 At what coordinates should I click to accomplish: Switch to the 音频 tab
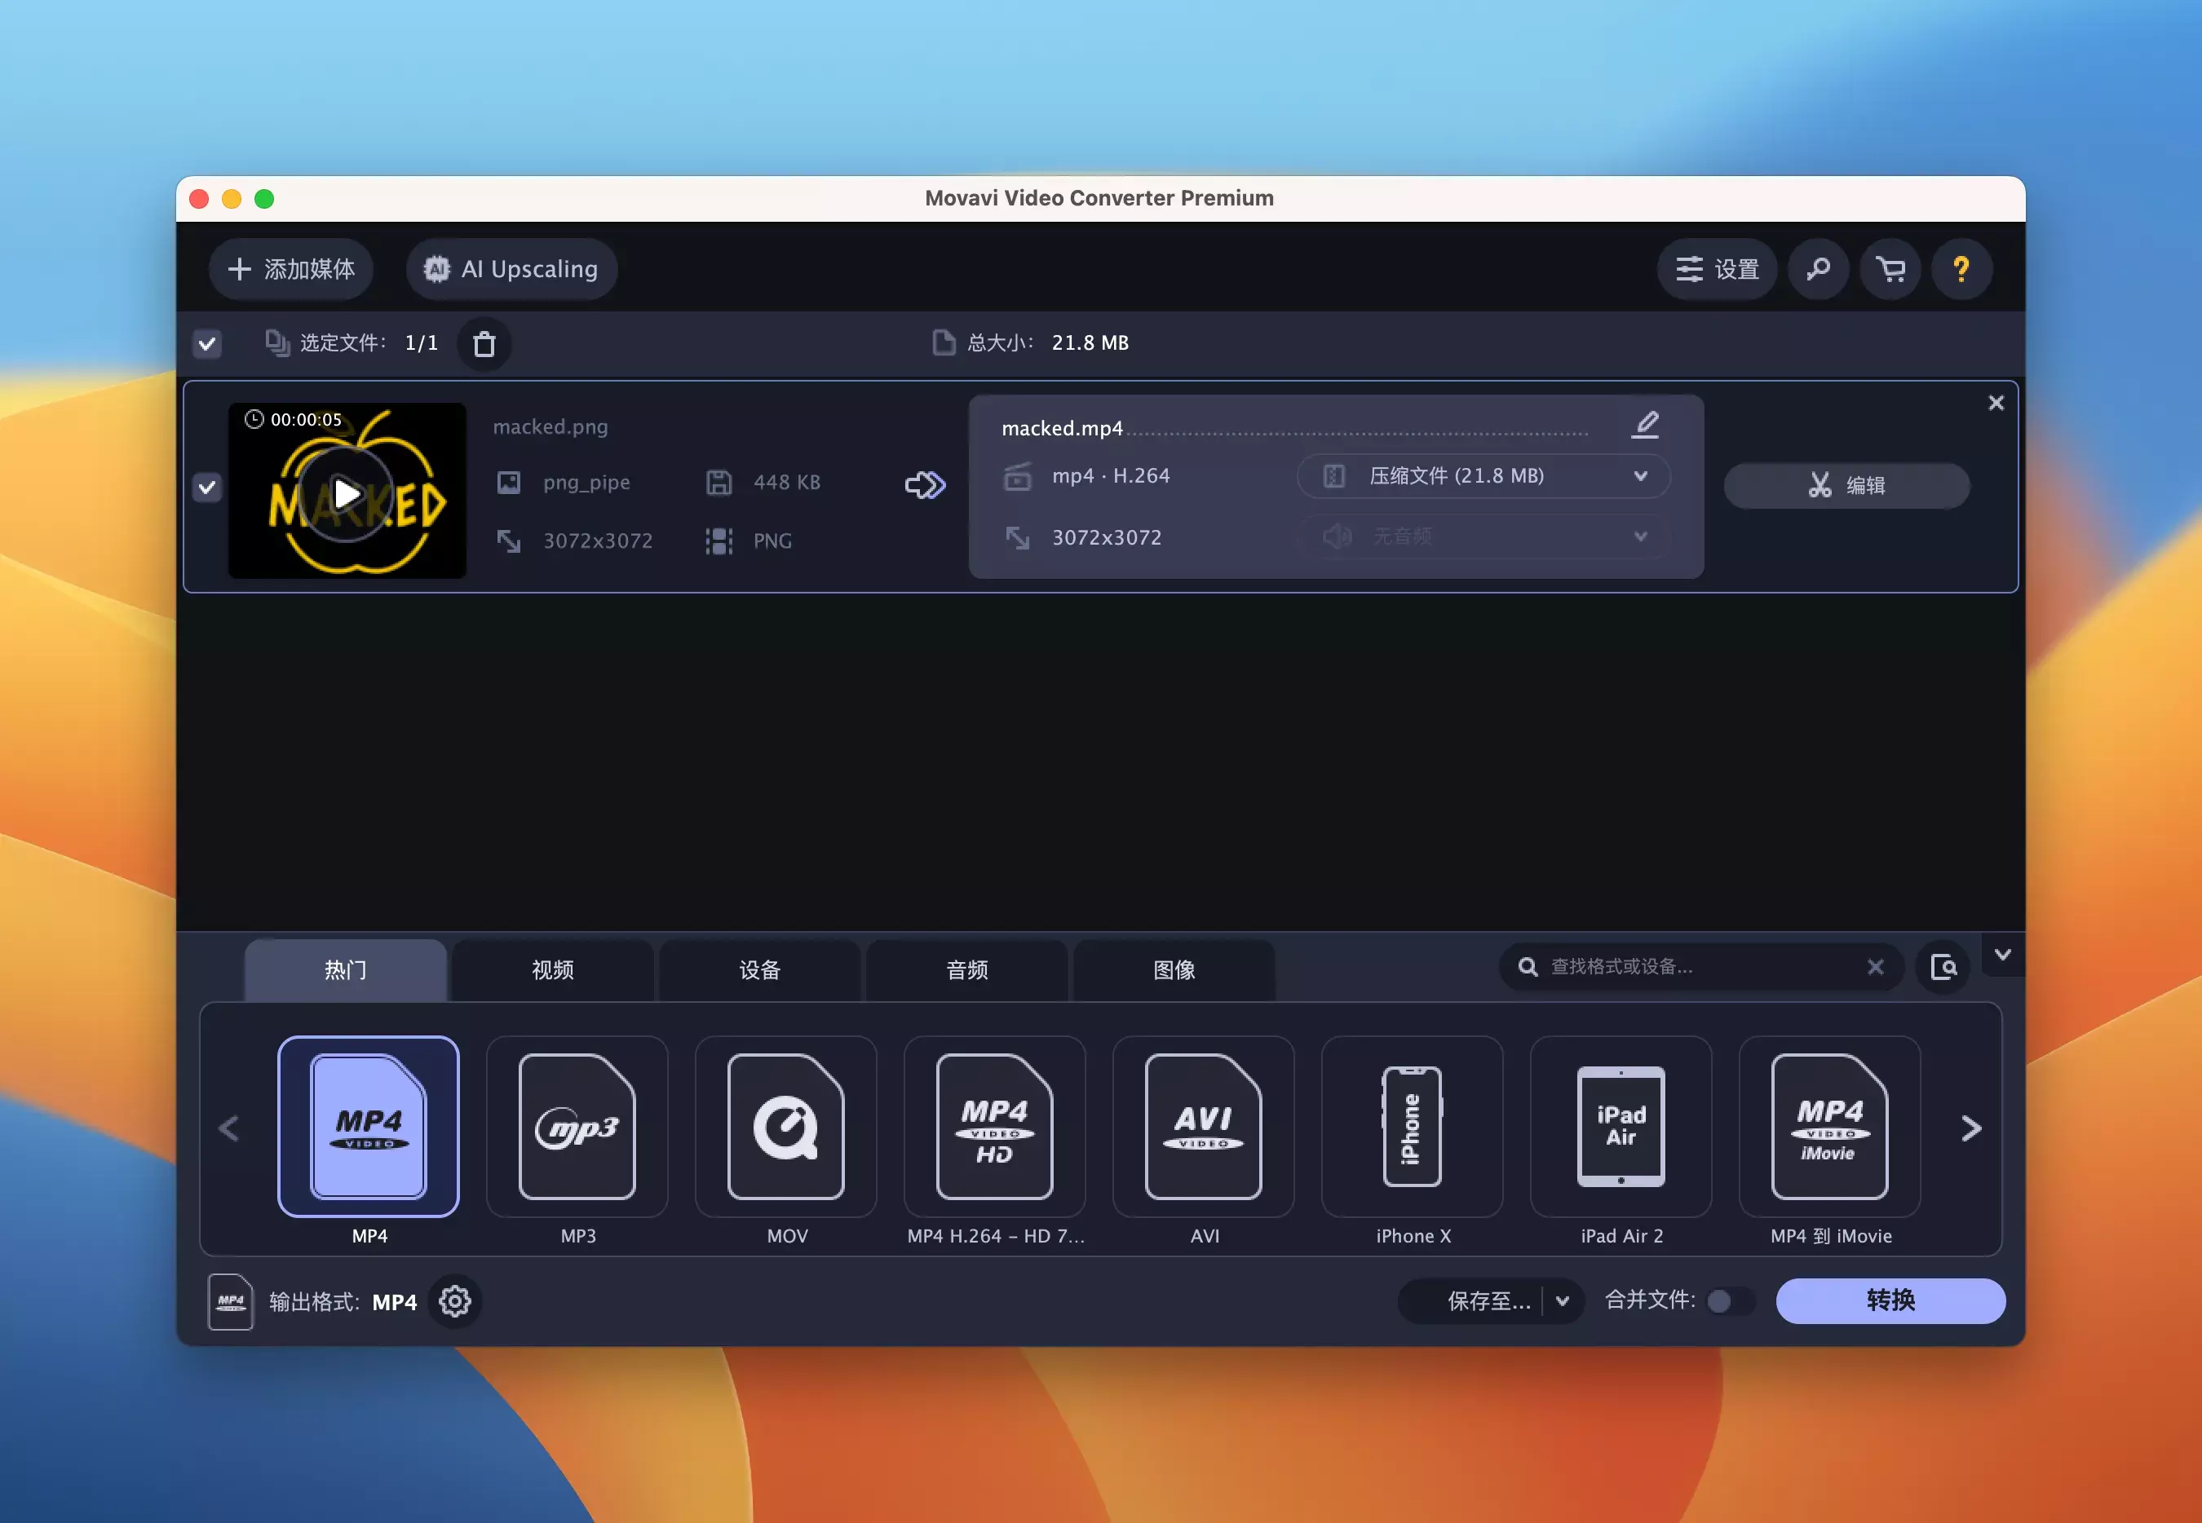click(967, 970)
